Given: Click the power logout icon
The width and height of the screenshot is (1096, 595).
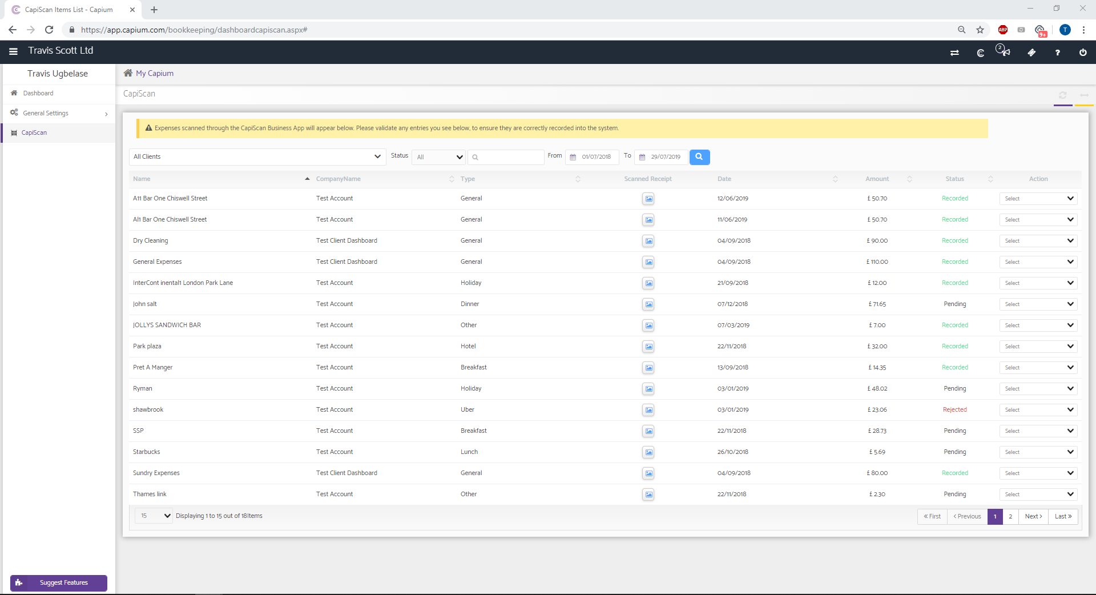Looking at the screenshot, I should [x=1083, y=53].
